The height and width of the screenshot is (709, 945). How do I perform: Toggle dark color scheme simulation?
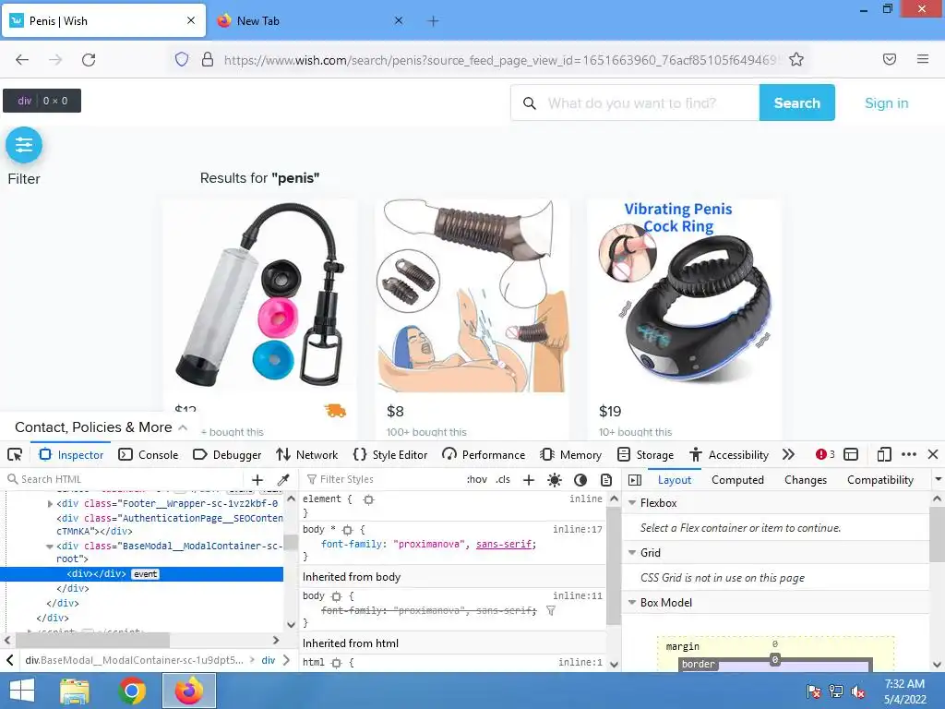coord(580,479)
